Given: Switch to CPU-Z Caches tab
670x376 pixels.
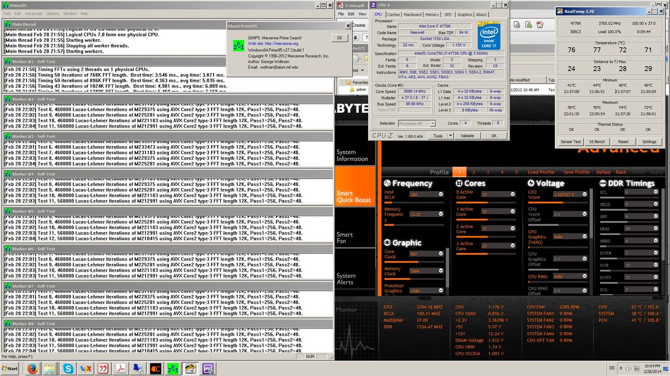Looking at the screenshot, I should (394, 15).
